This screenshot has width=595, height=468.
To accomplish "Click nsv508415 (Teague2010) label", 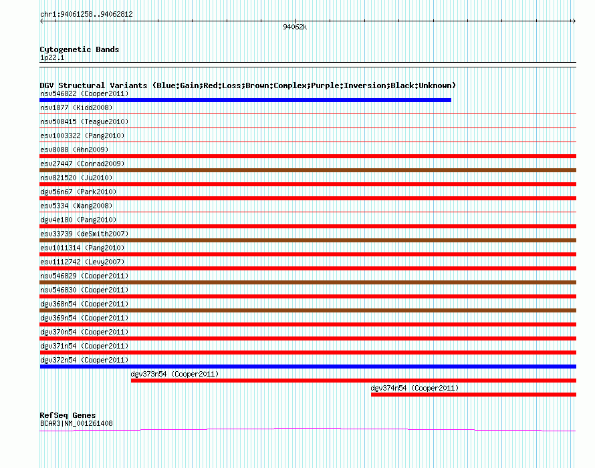I will click(84, 122).
